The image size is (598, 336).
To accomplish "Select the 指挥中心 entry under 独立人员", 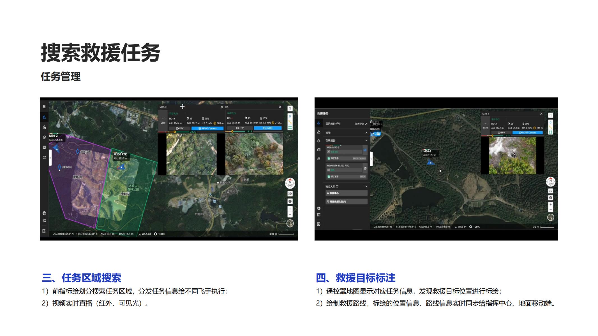I will (346, 193).
